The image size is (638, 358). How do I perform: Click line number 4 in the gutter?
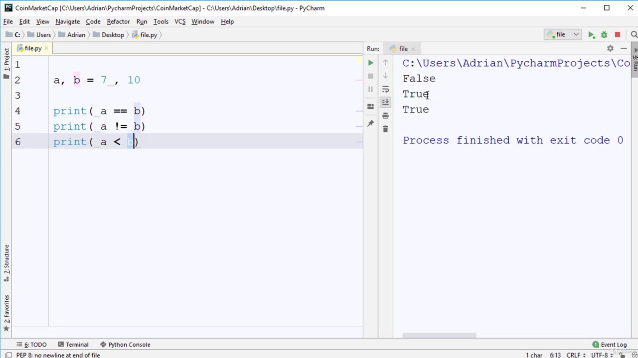pos(17,111)
